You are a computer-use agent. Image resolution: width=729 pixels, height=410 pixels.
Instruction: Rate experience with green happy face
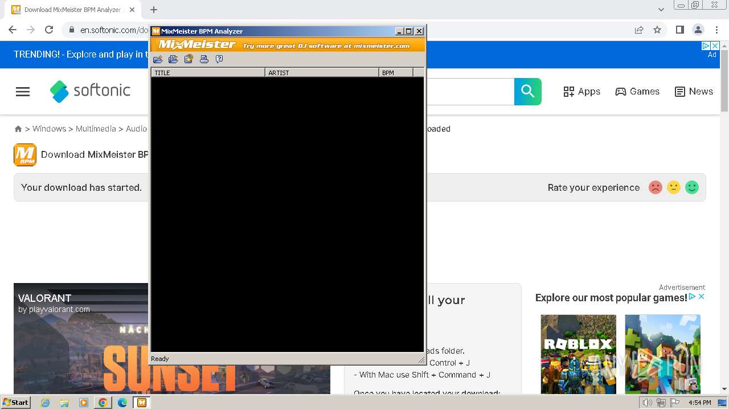pos(692,187)
